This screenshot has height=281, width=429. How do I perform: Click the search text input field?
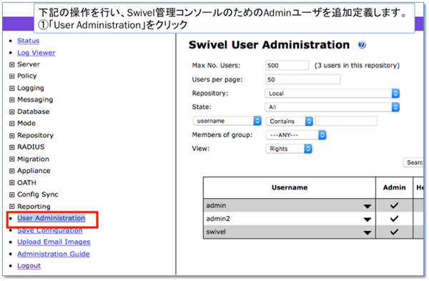346,121
